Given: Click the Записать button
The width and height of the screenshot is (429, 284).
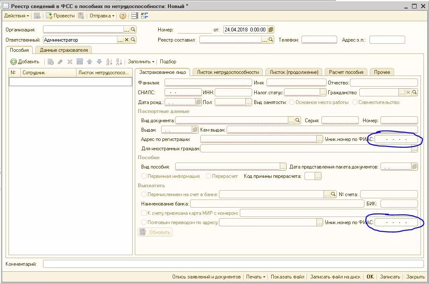Looking at the screenshot, I should pos(390,277).
